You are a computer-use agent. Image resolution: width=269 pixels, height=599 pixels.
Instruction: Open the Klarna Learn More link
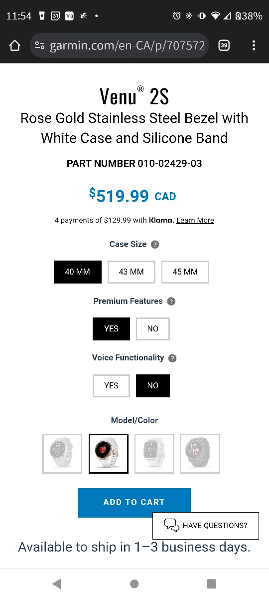pyautogui.click(x=195, y=220)
